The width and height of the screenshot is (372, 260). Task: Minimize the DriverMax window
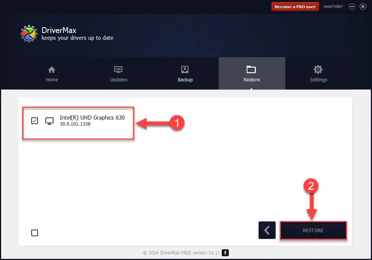352,7
